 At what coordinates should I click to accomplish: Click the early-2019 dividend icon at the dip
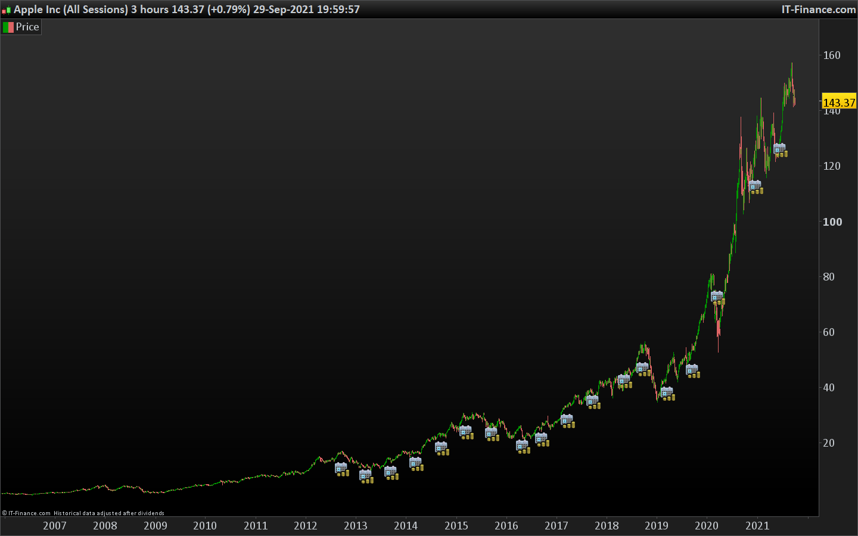(668, 394)
